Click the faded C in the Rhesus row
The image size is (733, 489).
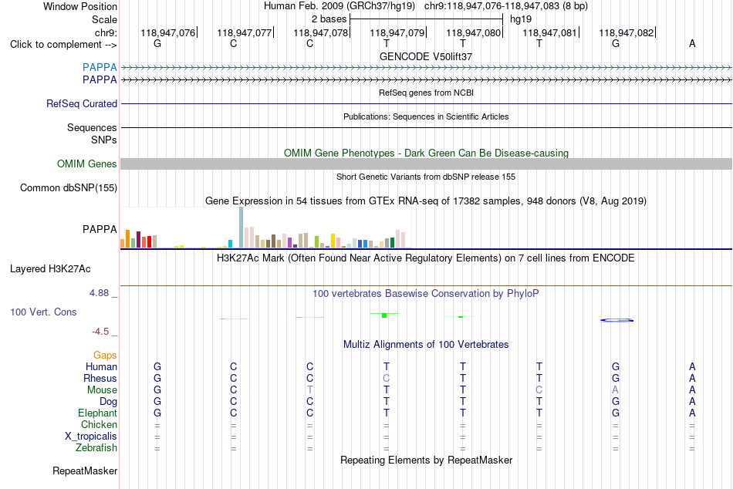[386, 378]
